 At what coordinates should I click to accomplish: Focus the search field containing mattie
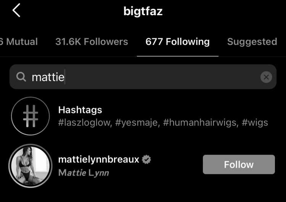143,77
